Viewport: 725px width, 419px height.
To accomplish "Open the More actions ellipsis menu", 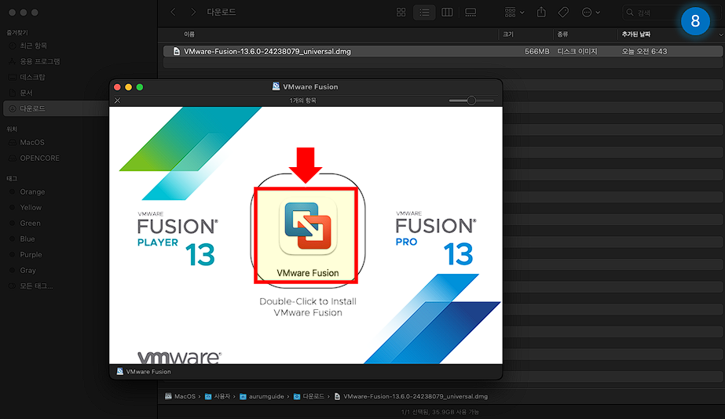I will [591, 13].
